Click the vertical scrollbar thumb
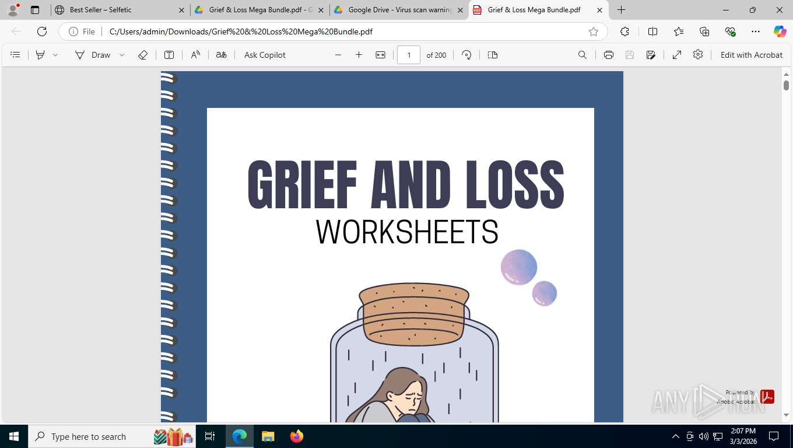The height and width of the screenshot is (448, 793). [x=786, y=86]
